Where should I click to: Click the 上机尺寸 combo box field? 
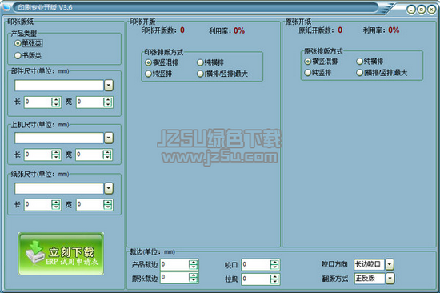[x=59, y=138]
